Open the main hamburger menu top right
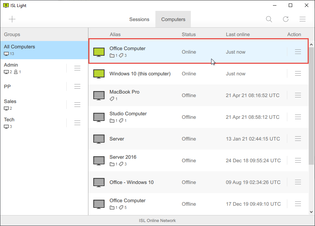315x226 pixels. click(302, 19)
